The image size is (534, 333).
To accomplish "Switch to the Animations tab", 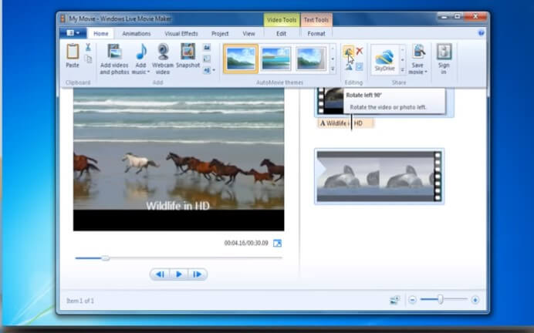I will (x=137, y=33).
